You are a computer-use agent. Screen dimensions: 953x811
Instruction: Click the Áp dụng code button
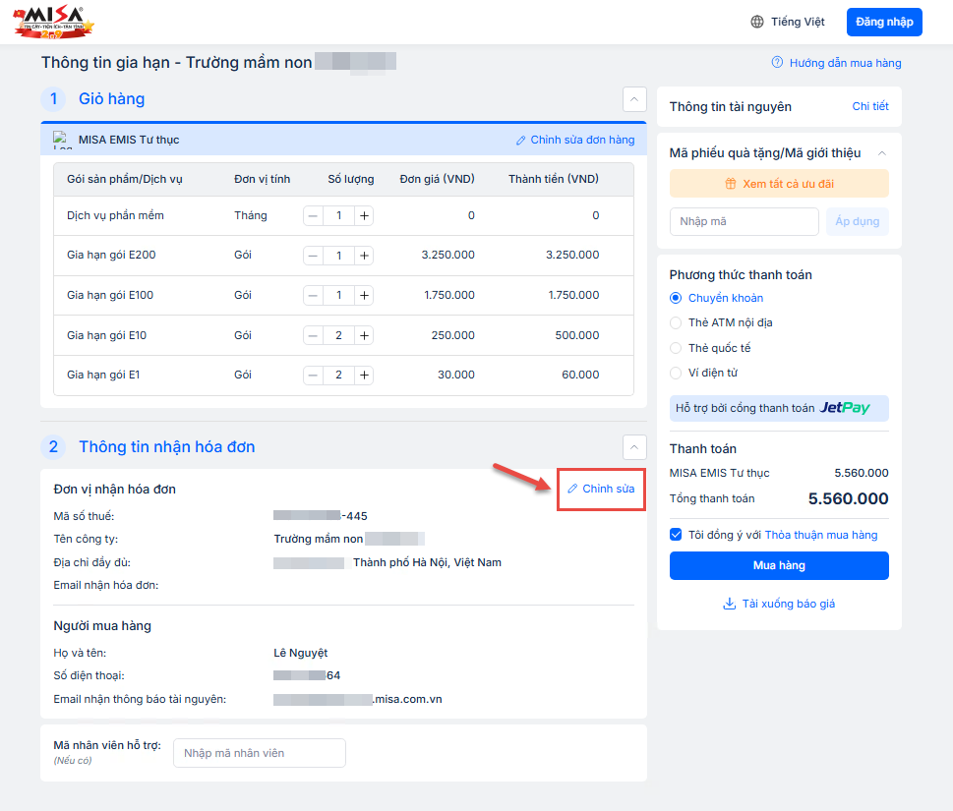coord(857,222)
